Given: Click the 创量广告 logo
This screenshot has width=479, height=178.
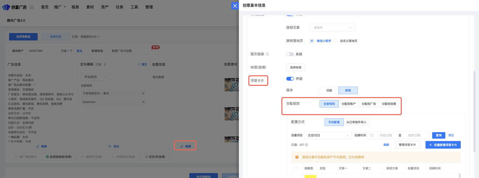Looking at the screenshot, I should pyautogui.click(x=14, y=7).
